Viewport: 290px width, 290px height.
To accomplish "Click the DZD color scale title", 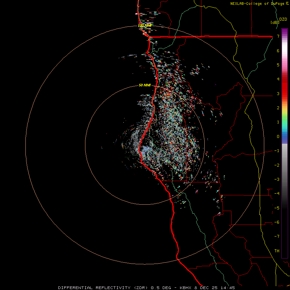I will pos(283,19).
